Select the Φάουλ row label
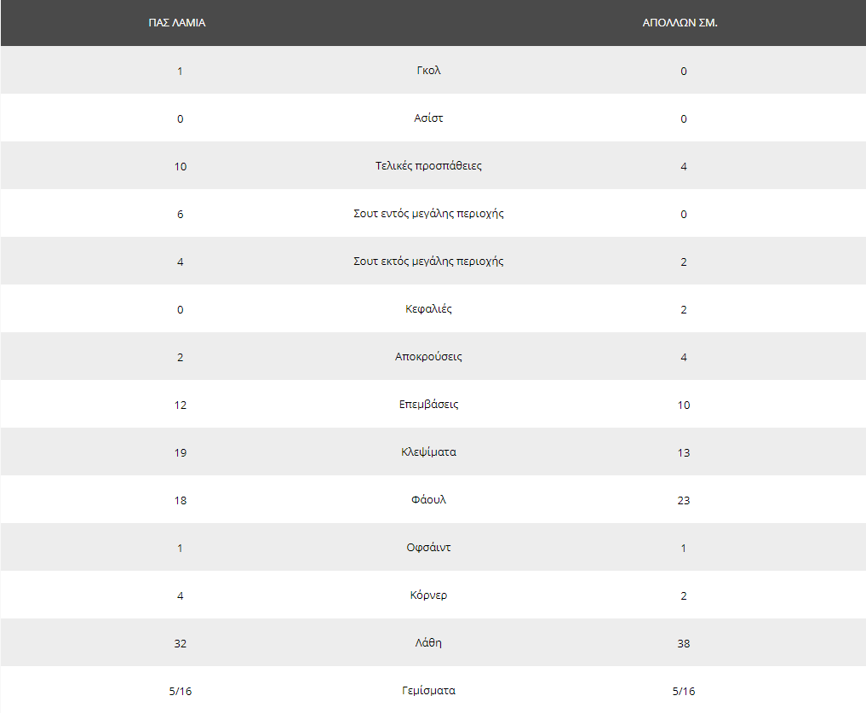 (428, 500)
